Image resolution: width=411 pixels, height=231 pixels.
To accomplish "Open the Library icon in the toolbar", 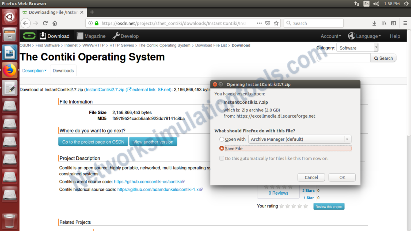I will click(384, 23).
